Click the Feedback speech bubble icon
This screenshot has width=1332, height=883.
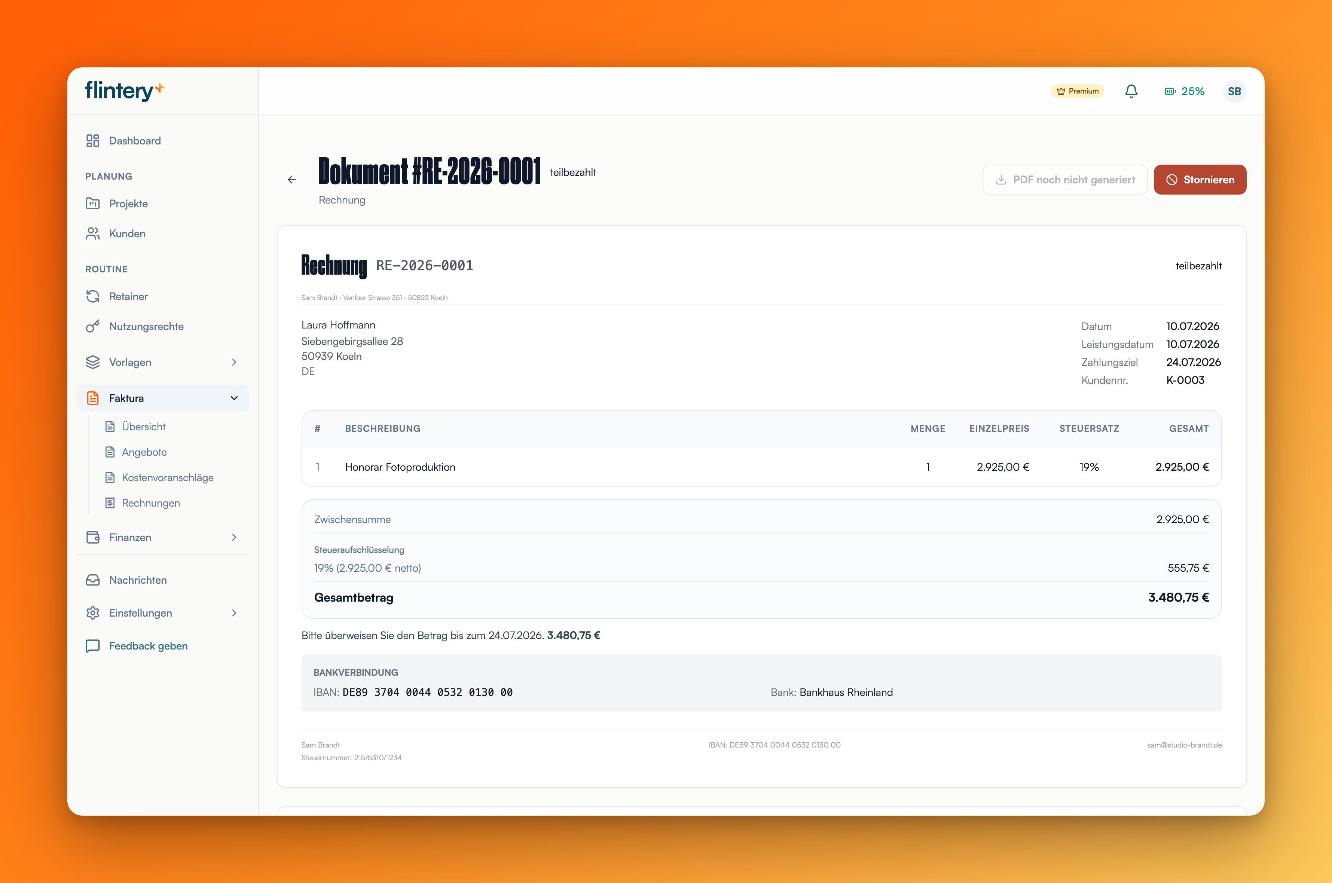point(93,646)
